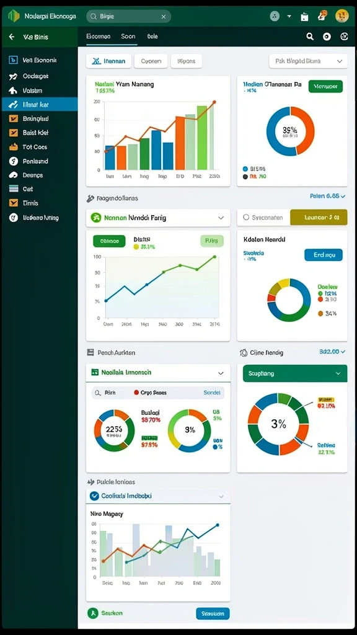Select the Cyoren tab
357x635 pixels.
point(151,61)
